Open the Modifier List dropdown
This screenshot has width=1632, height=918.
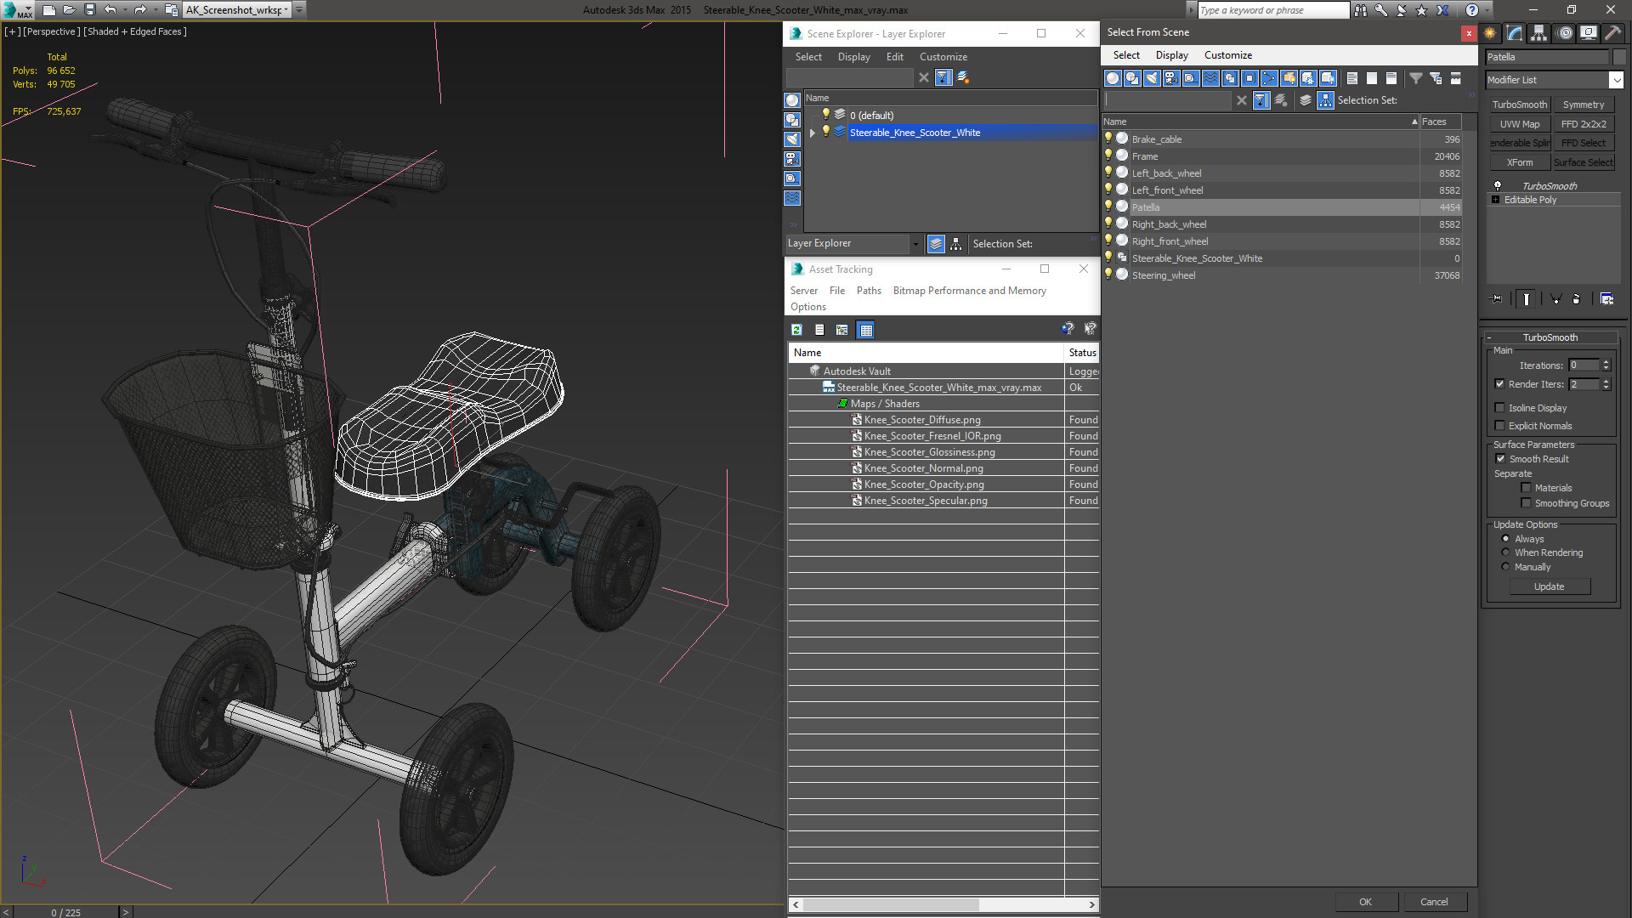pyautogui.click(x=1618, y=78)
